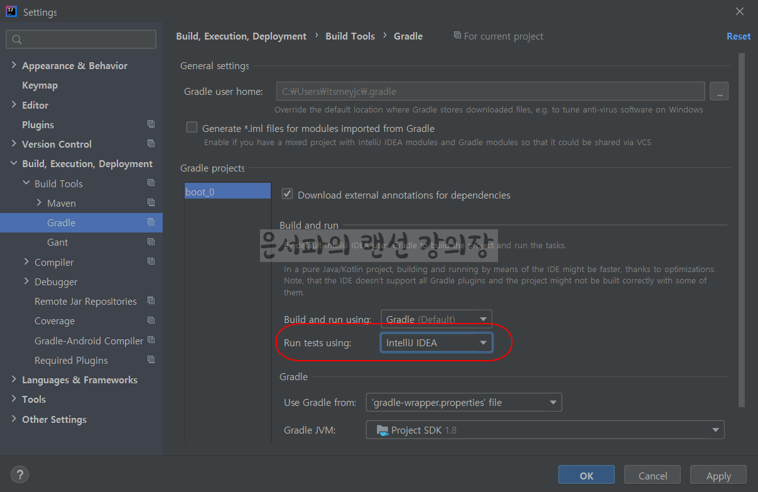Select Keymap in settings tree

click(40, 85)
